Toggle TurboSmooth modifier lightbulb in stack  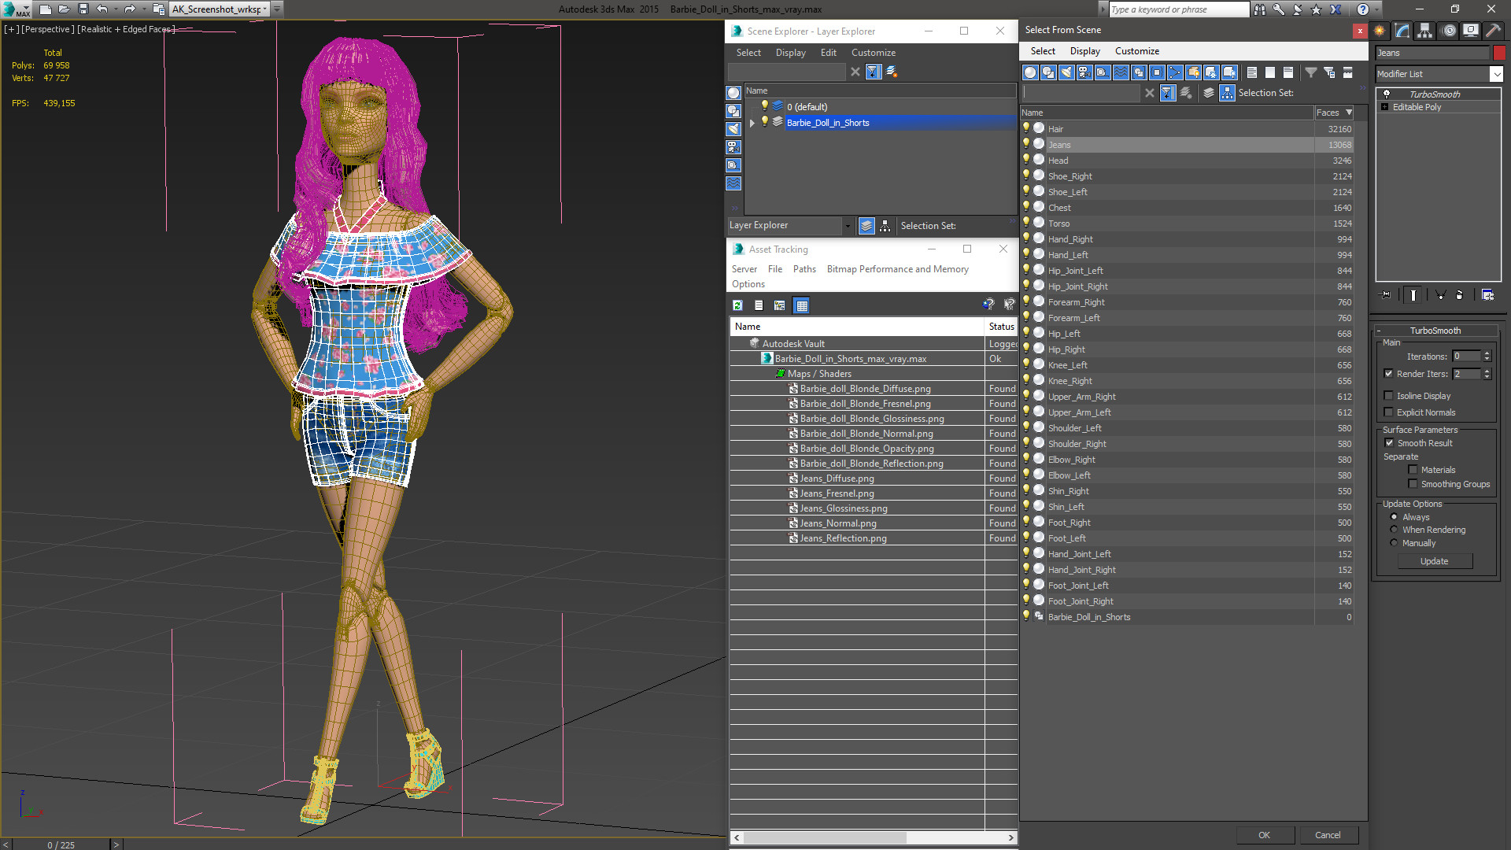[1386, 94]
